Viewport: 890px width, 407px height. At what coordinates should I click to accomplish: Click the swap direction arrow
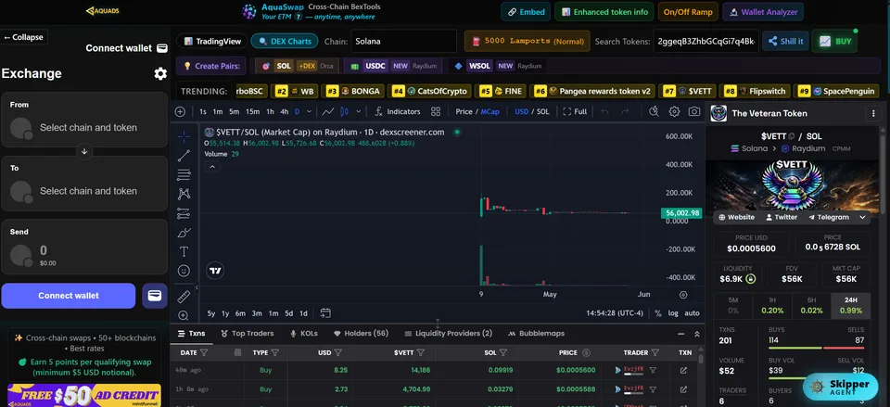pos(84,151)
